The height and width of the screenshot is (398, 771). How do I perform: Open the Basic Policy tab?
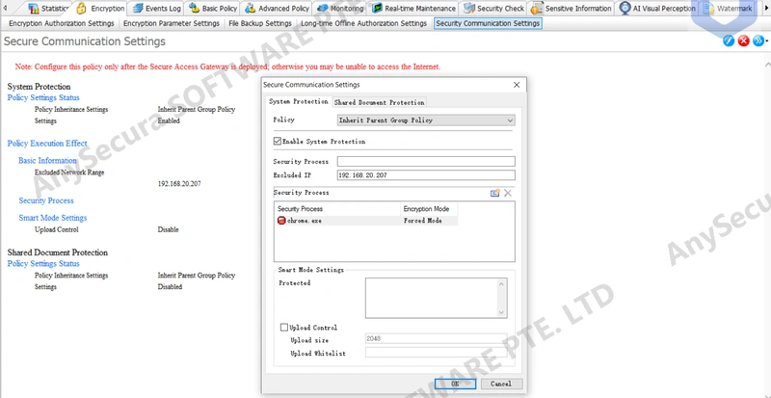(x=213, y=8)
